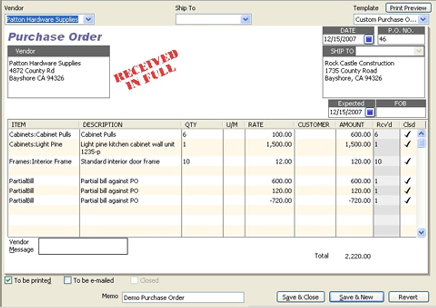Open the Expected date calendar icon

(x=370, y=112)
